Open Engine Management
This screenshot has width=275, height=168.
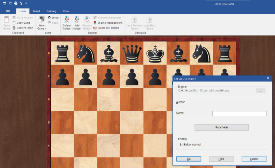tap(108, 23)
